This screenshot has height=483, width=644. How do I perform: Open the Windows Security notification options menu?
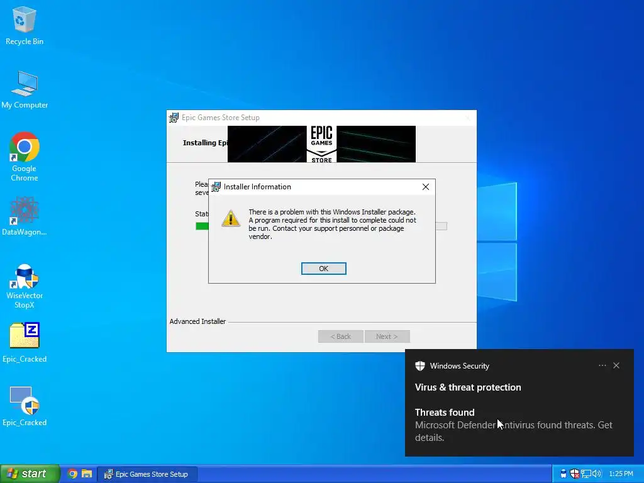[602, 365]
